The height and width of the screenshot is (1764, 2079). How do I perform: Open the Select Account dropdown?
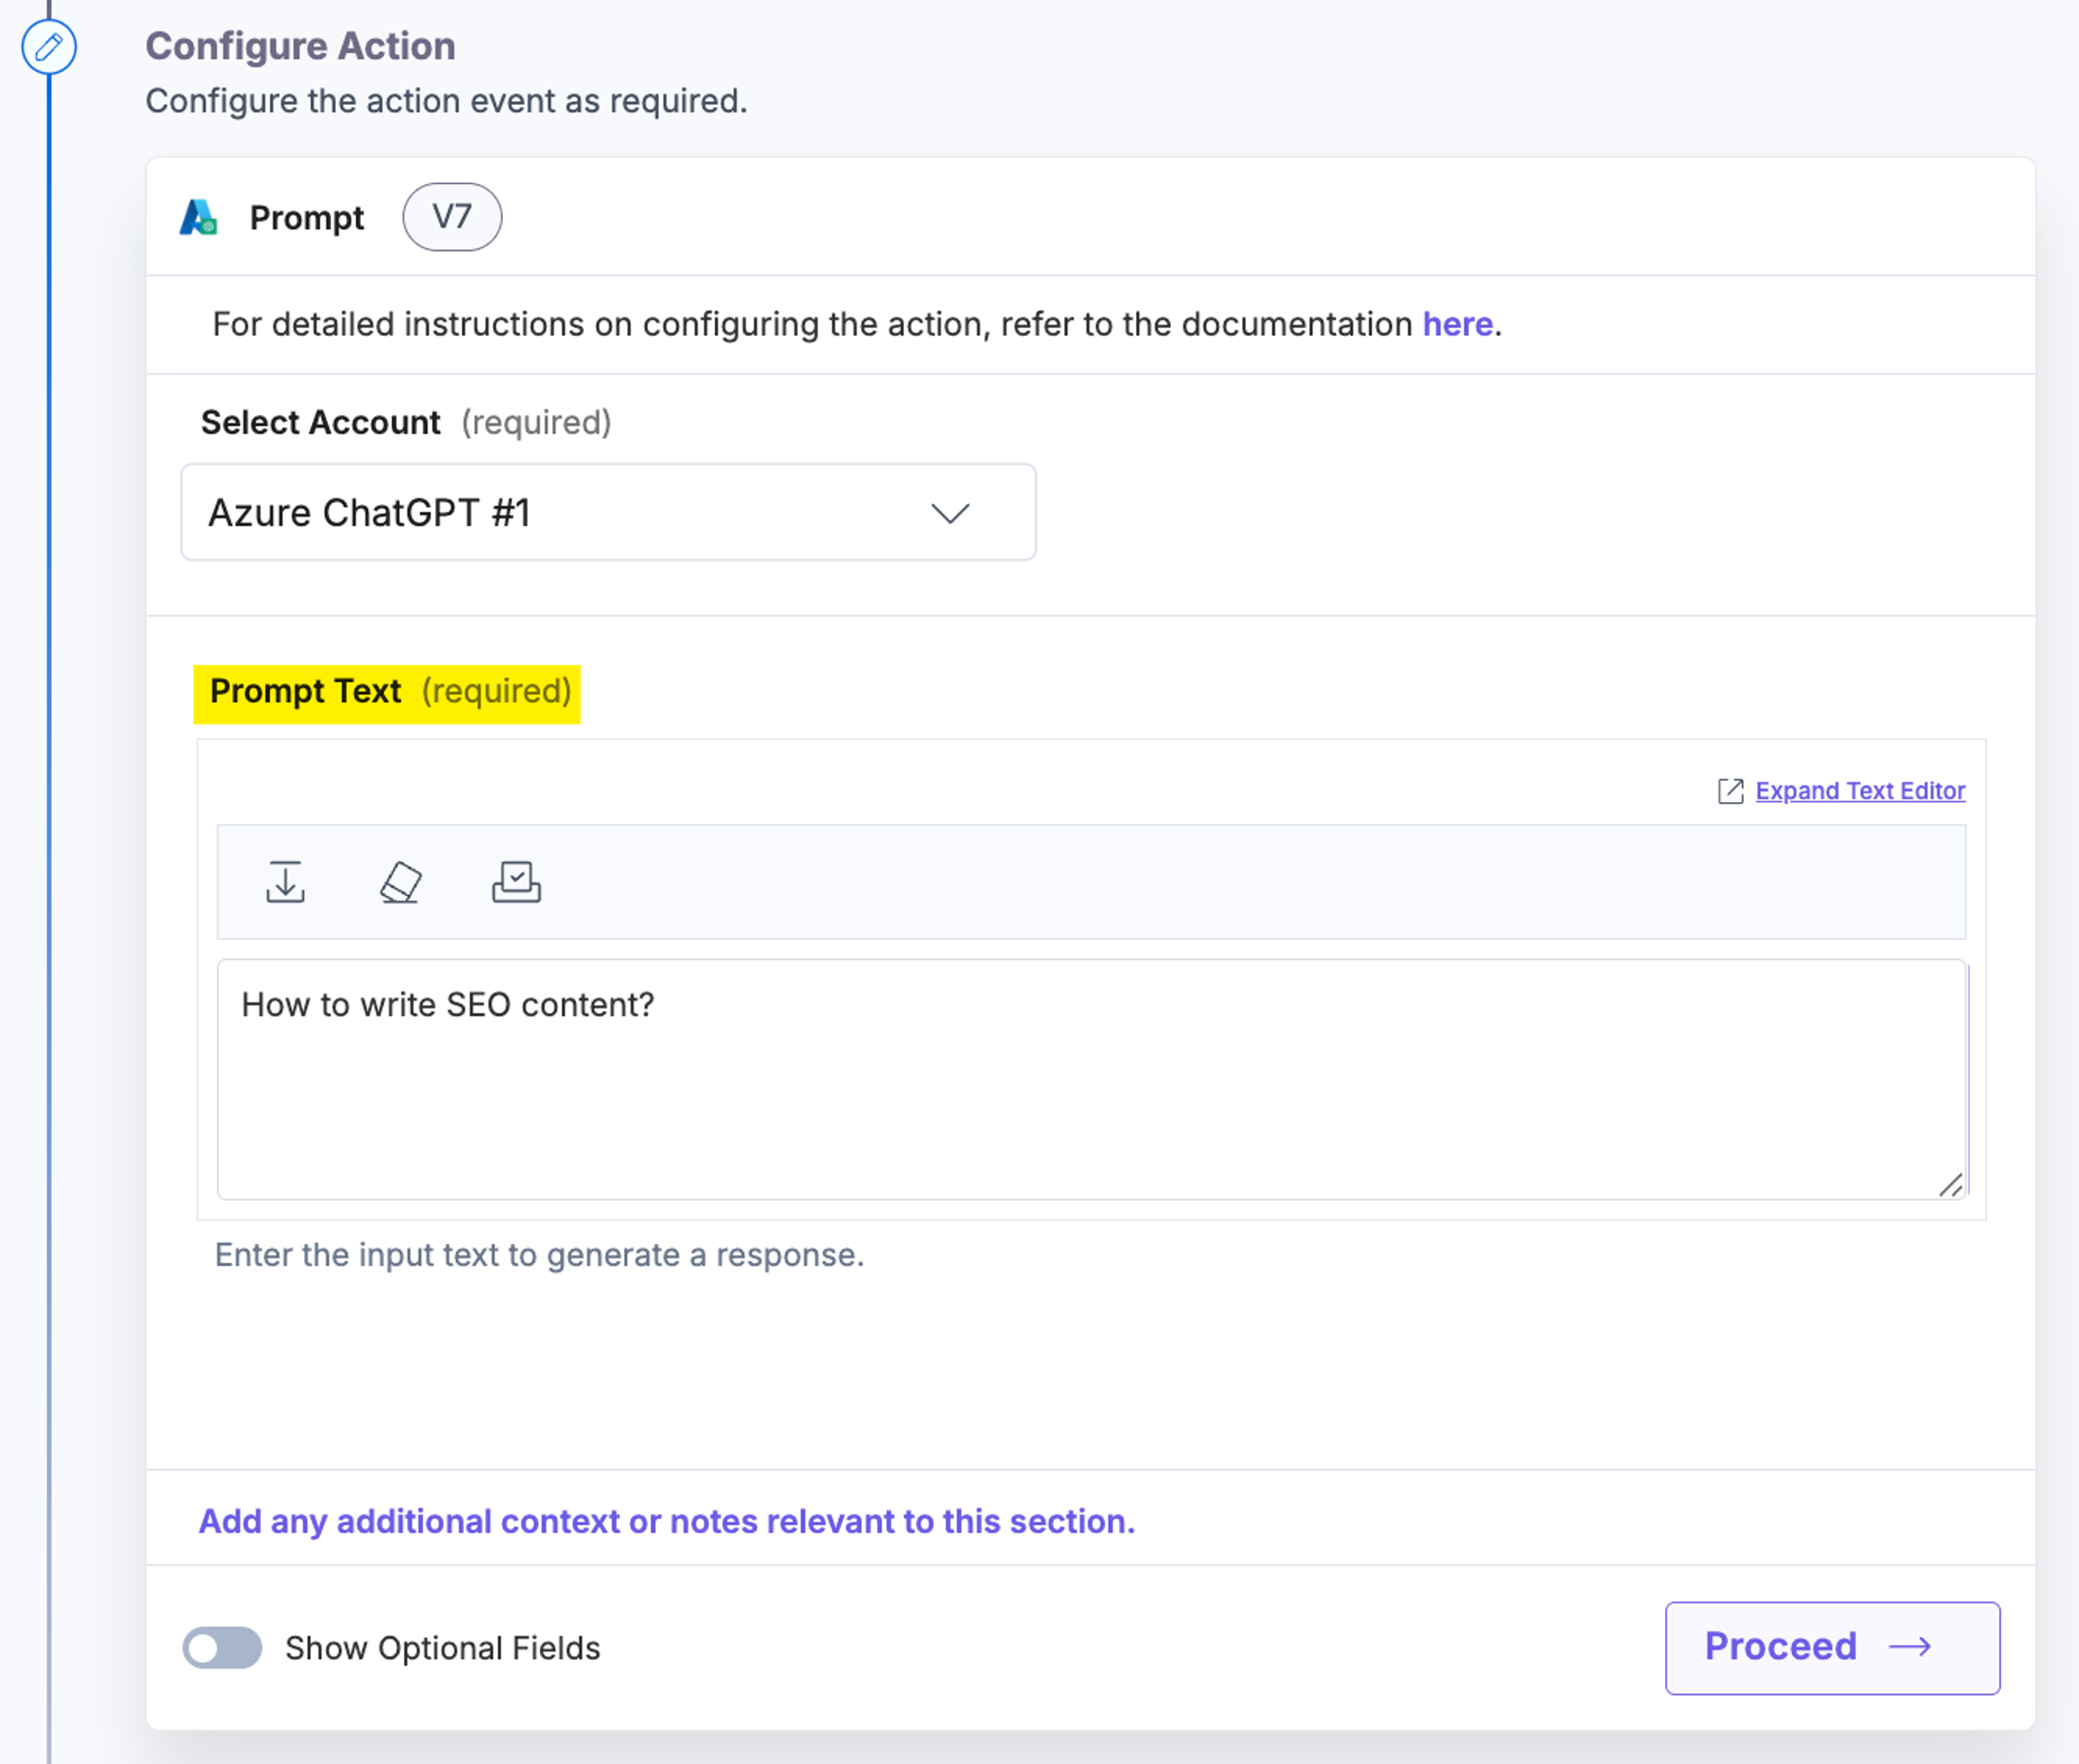607,512
